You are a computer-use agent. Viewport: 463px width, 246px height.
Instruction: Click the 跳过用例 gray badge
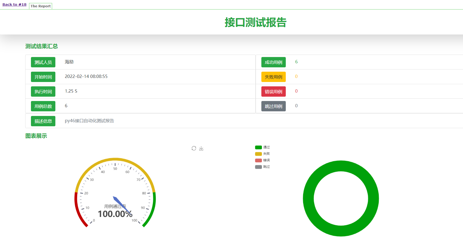pyautogui.click(x=273, y=106)
